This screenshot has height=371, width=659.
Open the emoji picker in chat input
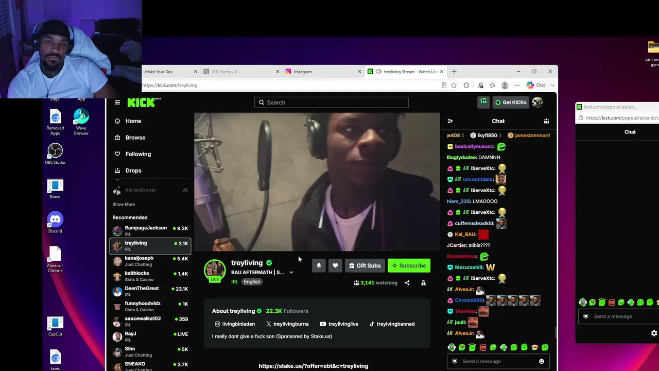coord(542,361)
